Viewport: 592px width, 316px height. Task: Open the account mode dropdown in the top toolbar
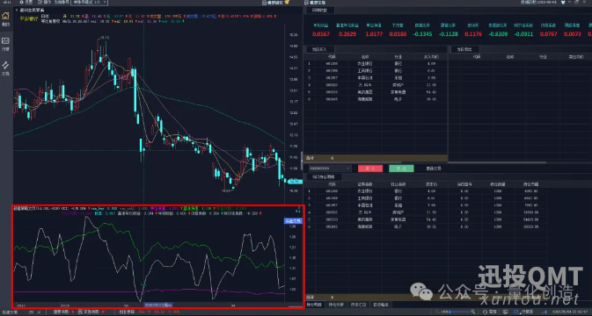tap(89, 3)
